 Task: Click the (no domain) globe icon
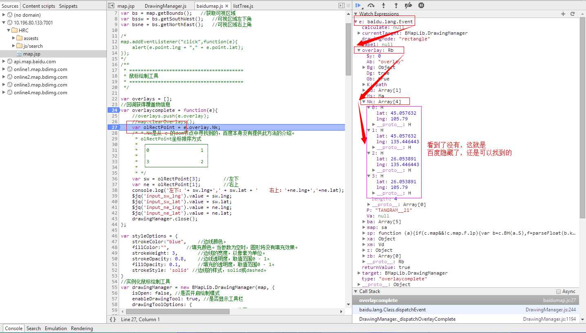pyautogui.click(x=10, y=15)
